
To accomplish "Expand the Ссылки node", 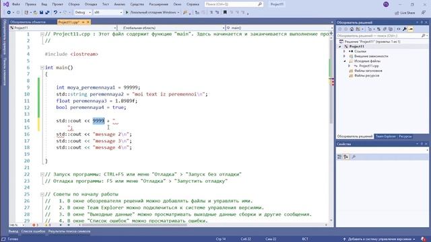I will coord(344,51).
